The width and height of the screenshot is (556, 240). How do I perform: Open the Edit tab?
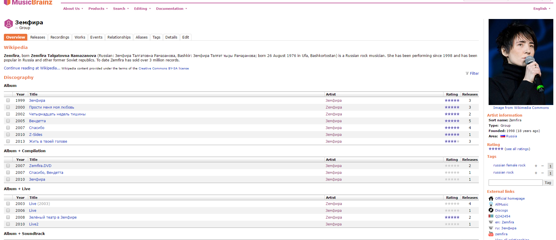tap(186, 37)
